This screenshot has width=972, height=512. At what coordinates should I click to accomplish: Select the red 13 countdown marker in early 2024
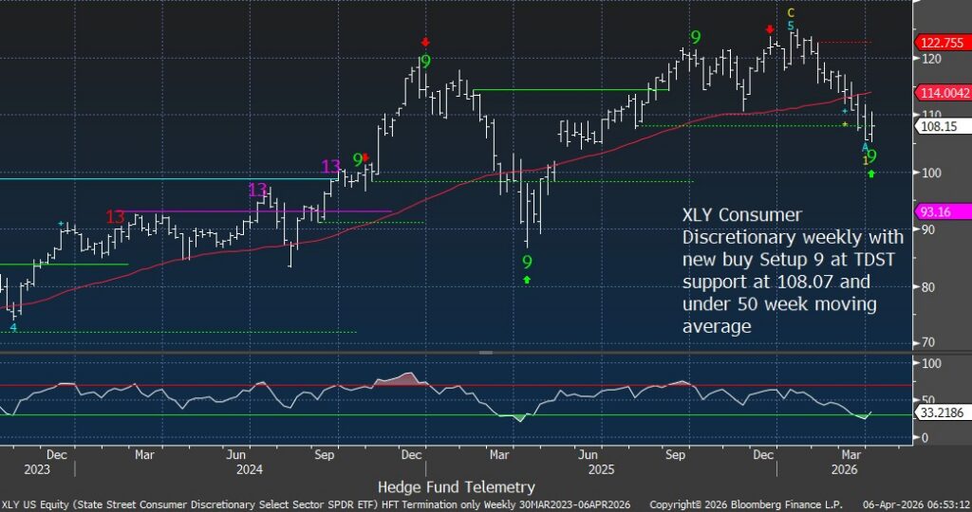click(115, 217)
